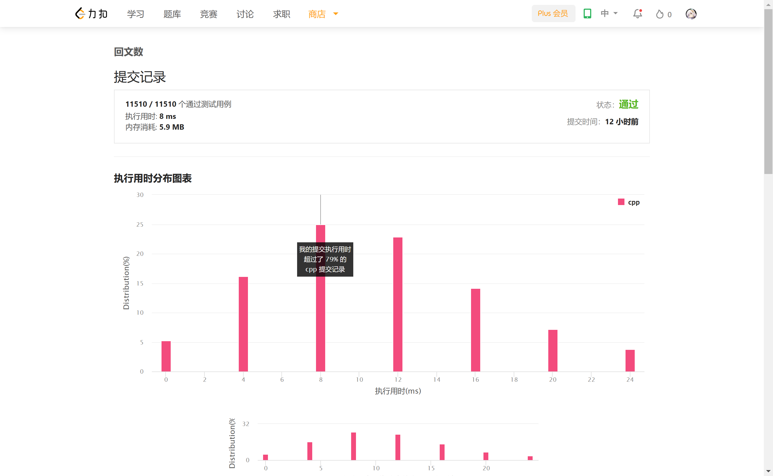
Task: Open the 竞赛 section
Action: [x=208, y=14]
